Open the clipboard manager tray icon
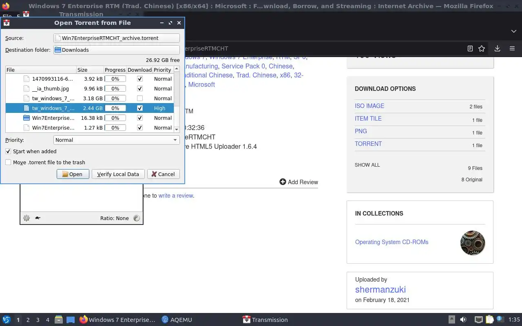This screenshot has width=522, height=326. tap(489, 320)
